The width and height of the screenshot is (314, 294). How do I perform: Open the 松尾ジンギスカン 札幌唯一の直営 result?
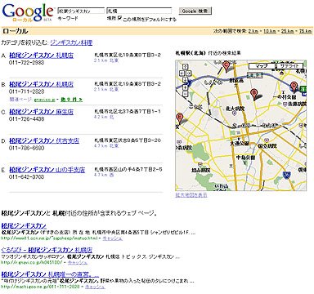pyautogui.click(x=50, y=274)
